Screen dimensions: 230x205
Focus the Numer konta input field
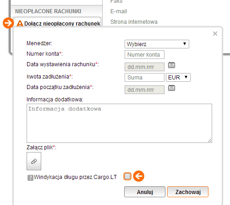click(144, 55)
